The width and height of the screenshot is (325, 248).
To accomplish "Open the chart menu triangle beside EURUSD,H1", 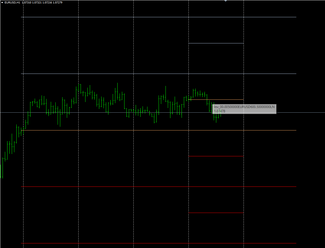I will (2, 3).
